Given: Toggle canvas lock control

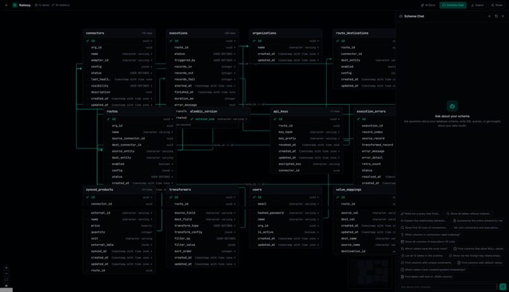Looking at the screenshot, I should coord(6,286).
